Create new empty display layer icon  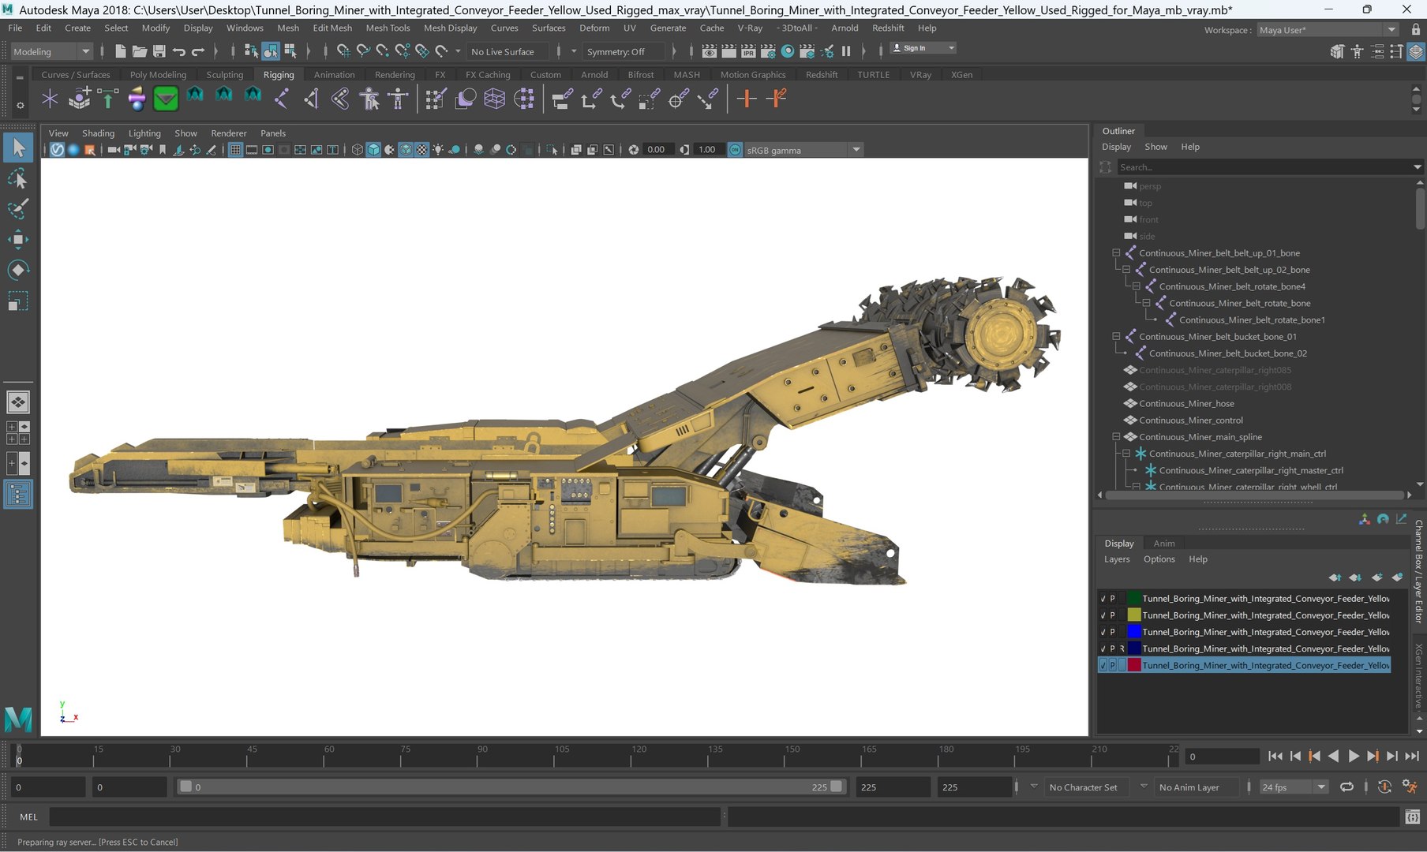click(x=1377, y=577)
